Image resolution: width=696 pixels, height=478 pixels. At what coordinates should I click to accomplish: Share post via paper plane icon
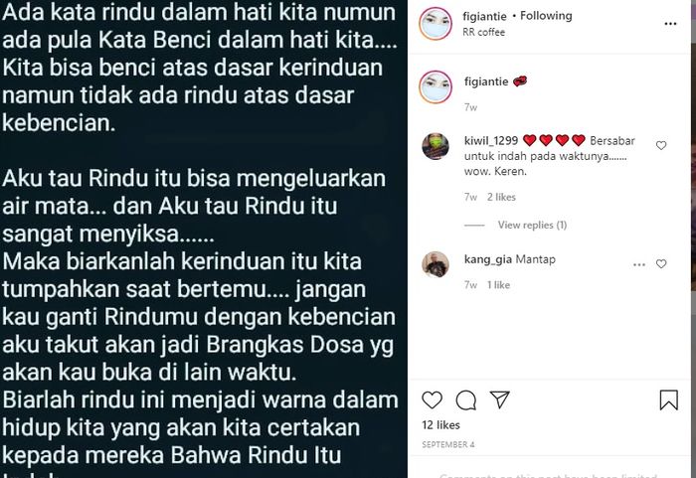pyautogui.click(x=500, y=399)
